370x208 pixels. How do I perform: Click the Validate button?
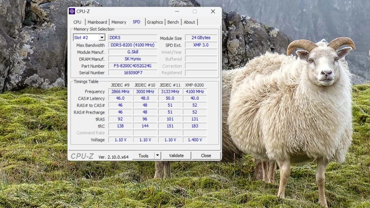tap(176, 156)
